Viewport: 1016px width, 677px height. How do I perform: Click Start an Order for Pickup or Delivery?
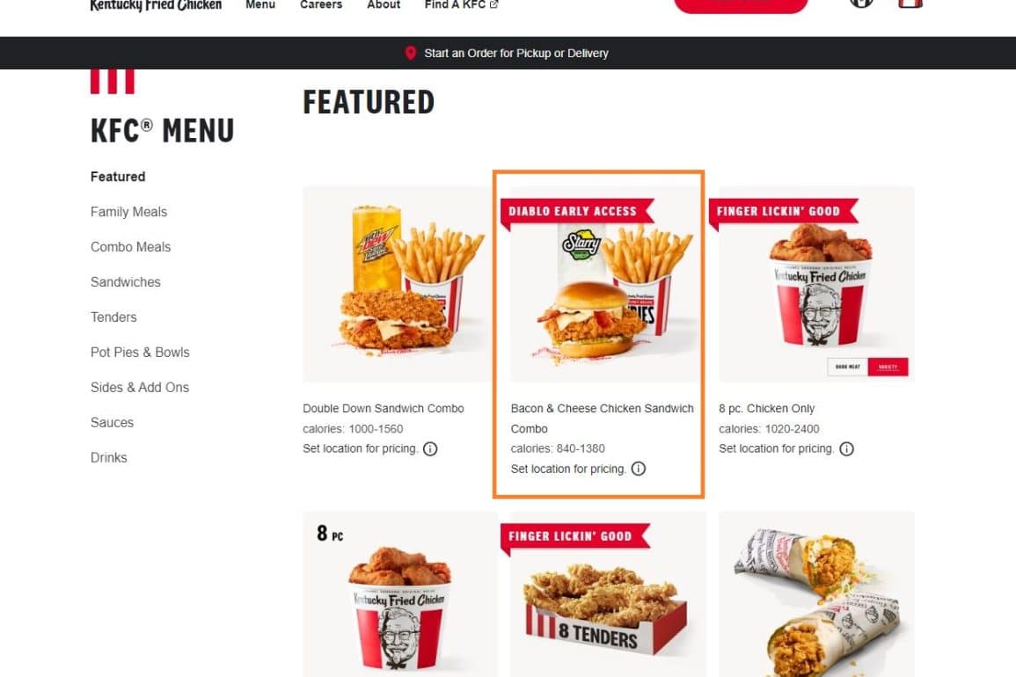pyautogui.click(x=515, y=53)
